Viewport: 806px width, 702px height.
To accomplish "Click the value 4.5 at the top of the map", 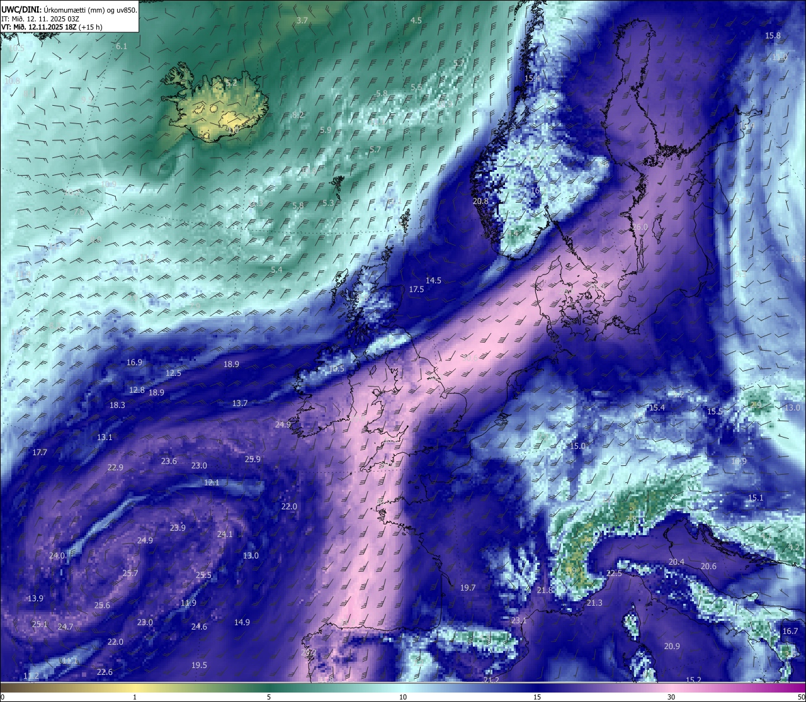I will pos(416,20).
